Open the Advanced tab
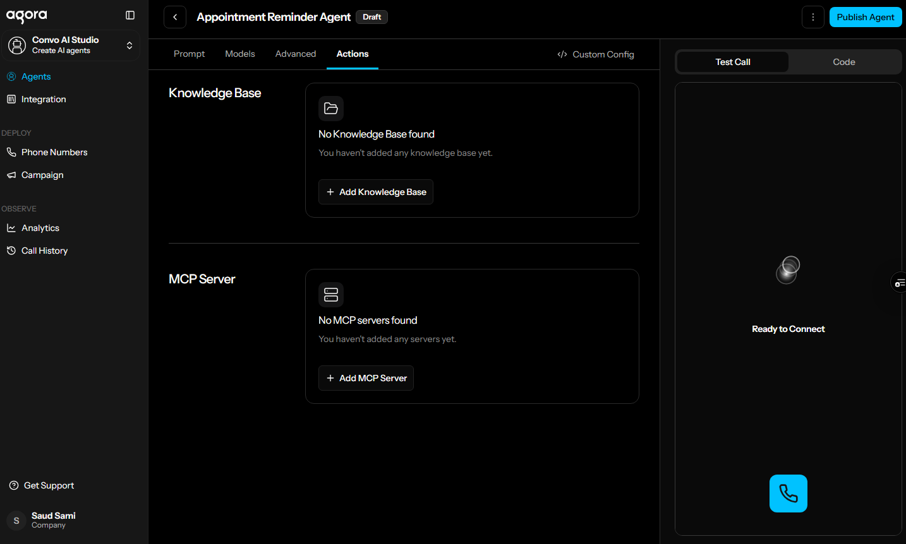Image resolution: width=906 pixels, height=544 pixels. pyautogui.click(x=296, y=54)
